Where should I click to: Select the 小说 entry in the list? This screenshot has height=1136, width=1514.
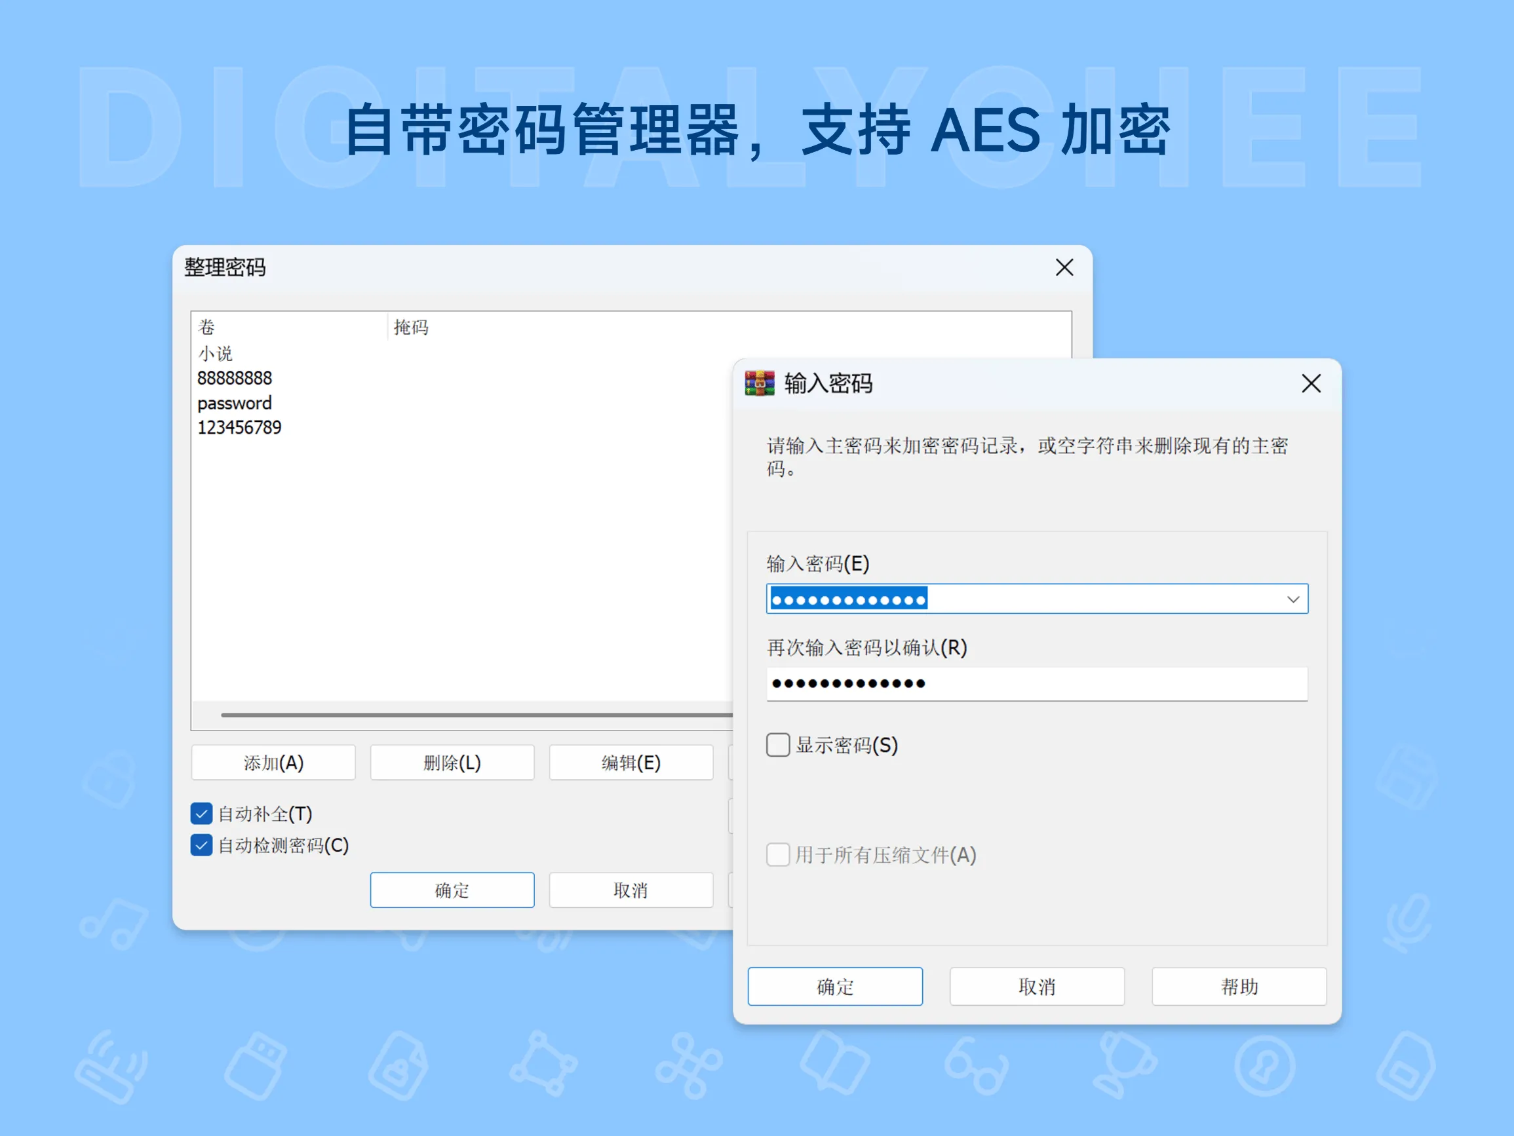click(216, 353)
